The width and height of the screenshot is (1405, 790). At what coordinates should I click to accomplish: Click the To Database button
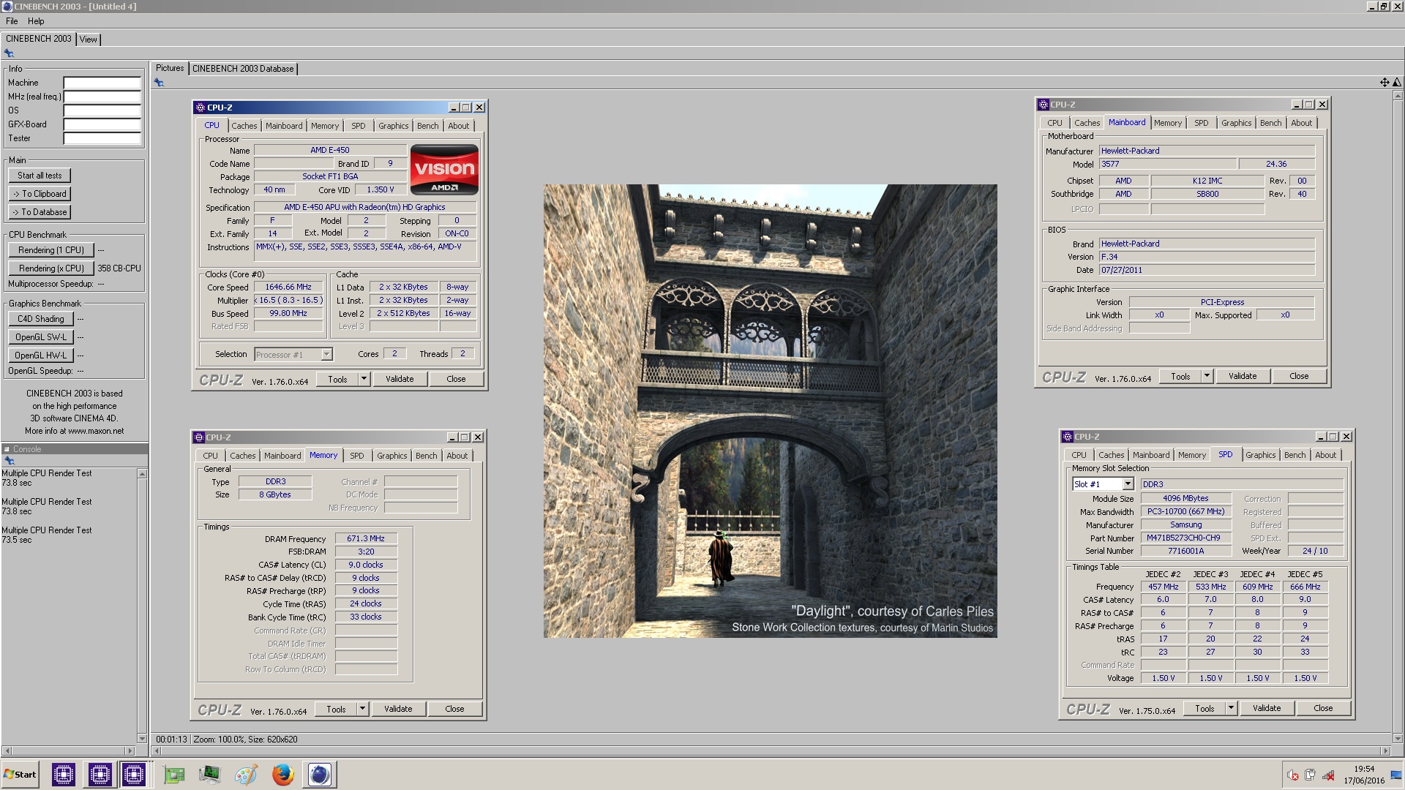[40, 212]
